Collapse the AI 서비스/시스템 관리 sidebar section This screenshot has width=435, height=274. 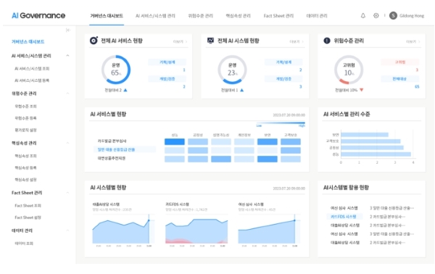pyautogui.click(x=67, y=56)
